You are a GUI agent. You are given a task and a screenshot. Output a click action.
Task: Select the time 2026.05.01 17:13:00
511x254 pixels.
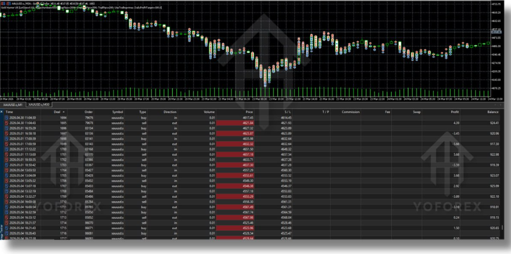click(x=22, y=155)
